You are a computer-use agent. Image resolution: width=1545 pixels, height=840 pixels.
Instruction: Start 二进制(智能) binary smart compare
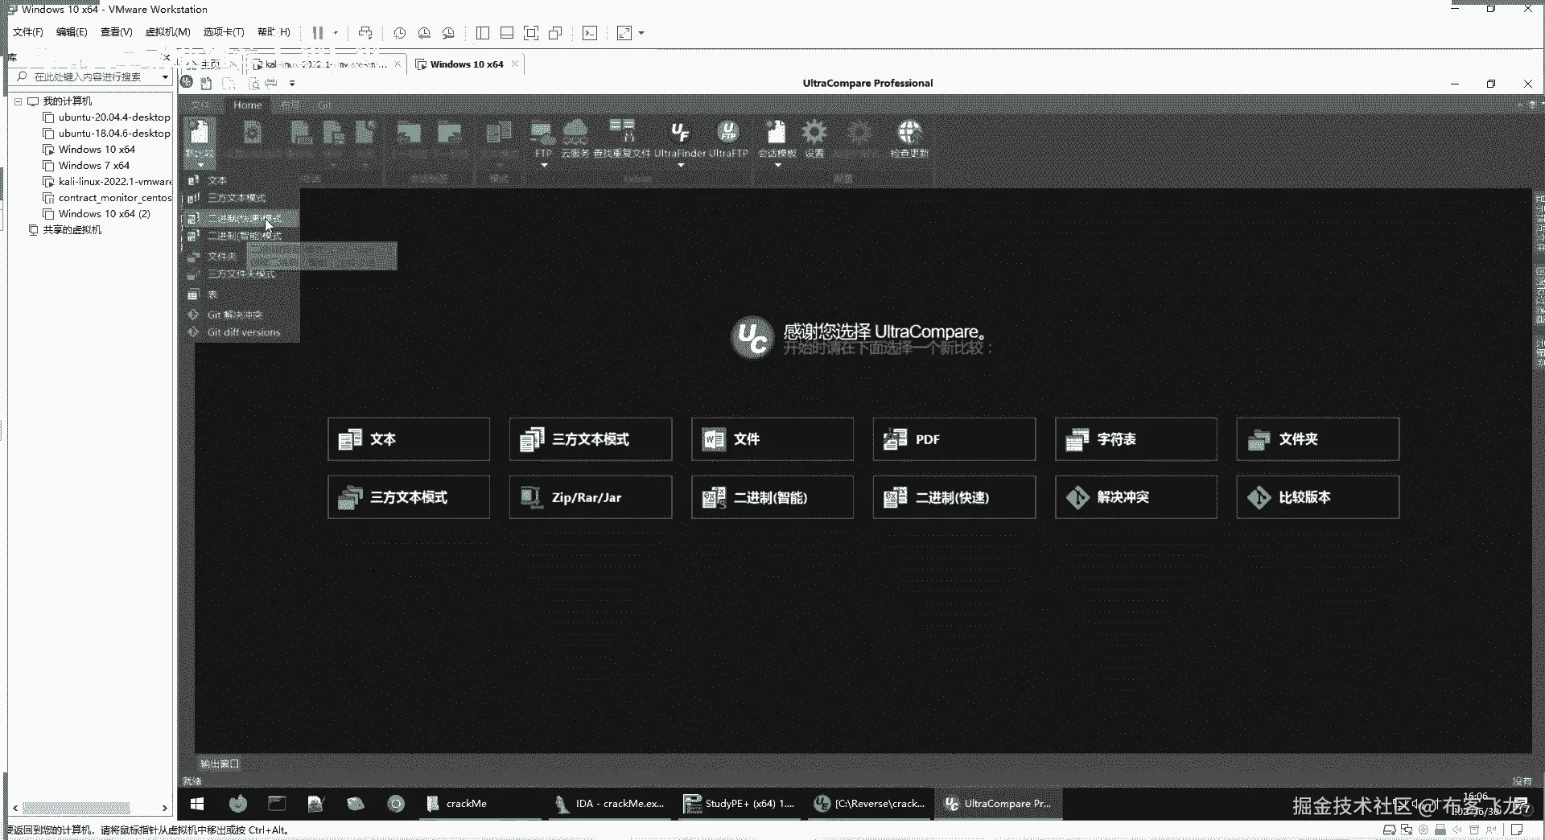click(x=772, y=497)
